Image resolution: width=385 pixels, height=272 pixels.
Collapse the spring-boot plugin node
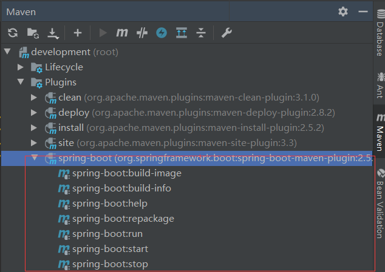click(35, 158)
